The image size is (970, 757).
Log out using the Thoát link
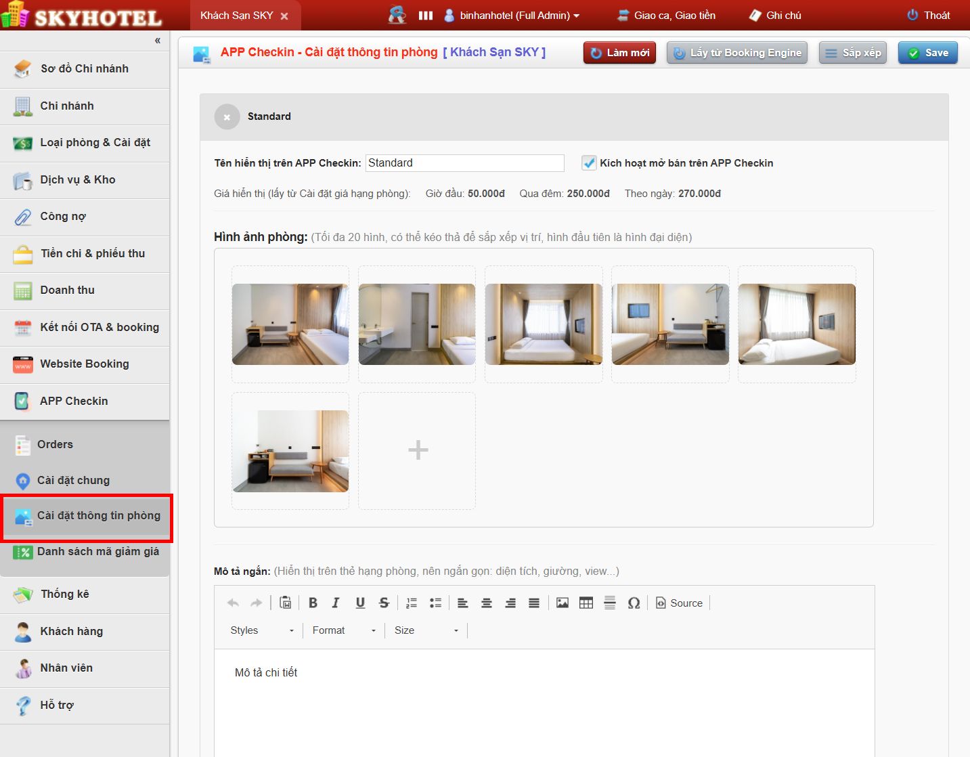pos(929,16)
